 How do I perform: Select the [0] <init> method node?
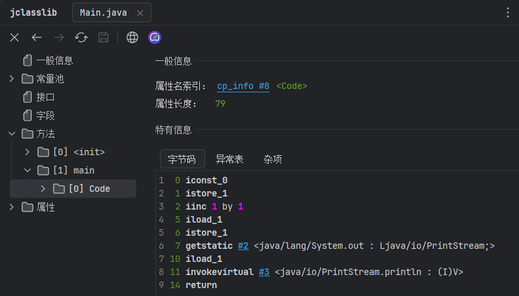click(x=71, y=152)
